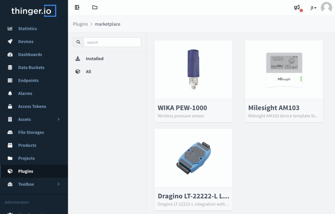Viewport: 335px width, 214px height.
Task: Click 'Dragino LT-22222-L integration' description
Action: tap(193, 204)
